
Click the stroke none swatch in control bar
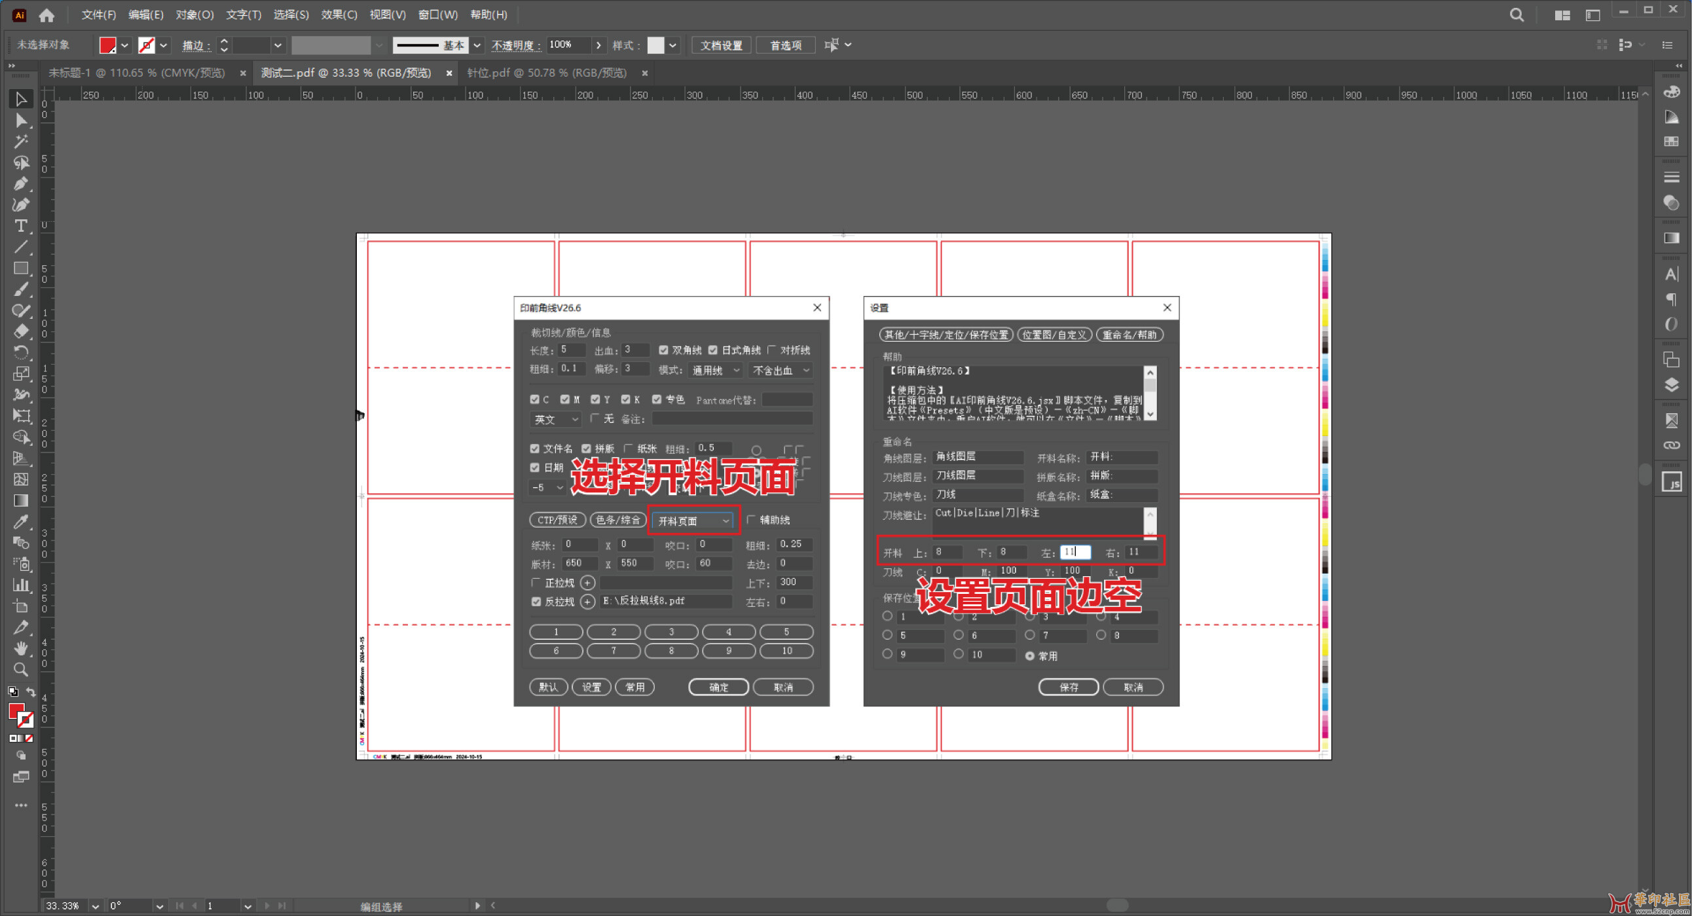[x=147, y=45]
